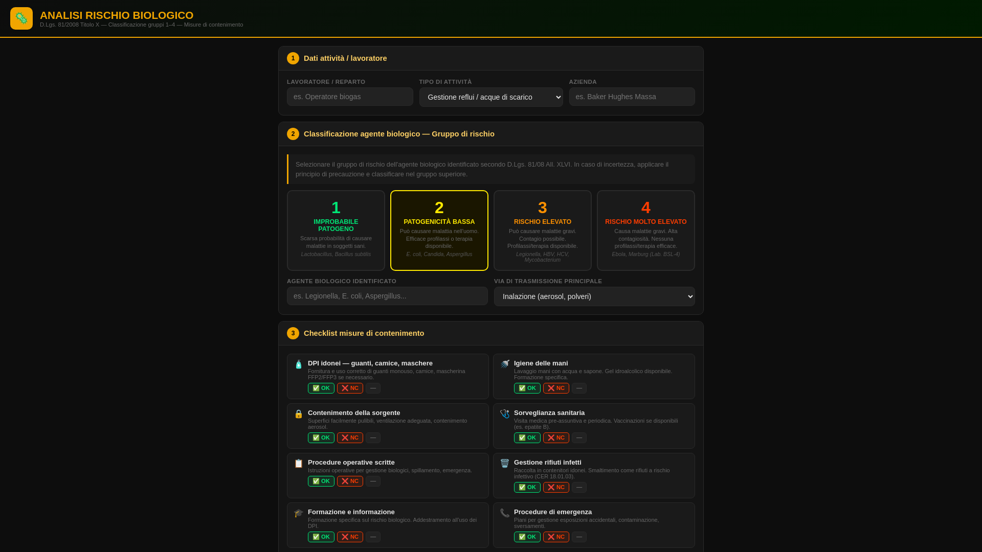Select risk group 1 Improbabile patogeno card
The width and height of the screenshot is (982, 552).
coord(336,231)
